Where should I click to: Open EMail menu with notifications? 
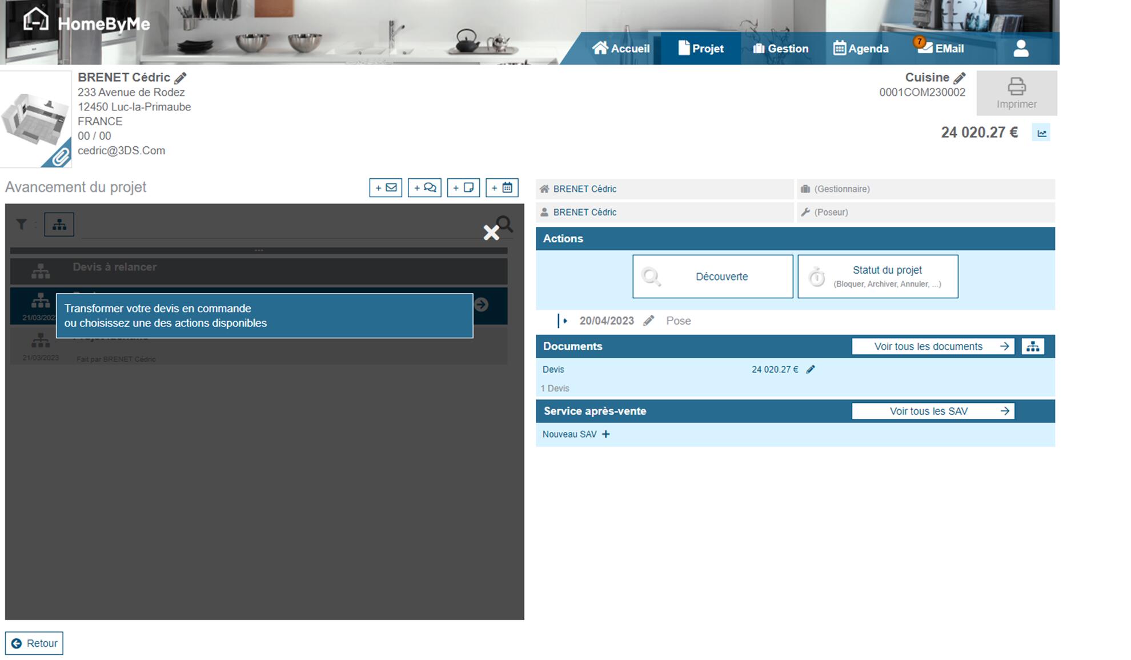(941, 49)
